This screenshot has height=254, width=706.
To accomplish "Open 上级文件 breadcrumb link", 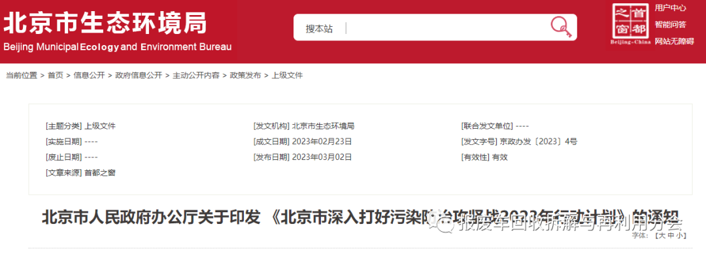I will point(287,76).
